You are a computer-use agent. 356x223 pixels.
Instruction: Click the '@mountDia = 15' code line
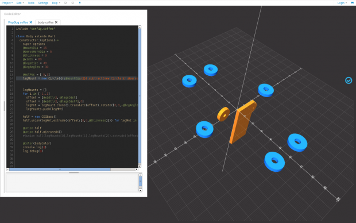point(34,48)
